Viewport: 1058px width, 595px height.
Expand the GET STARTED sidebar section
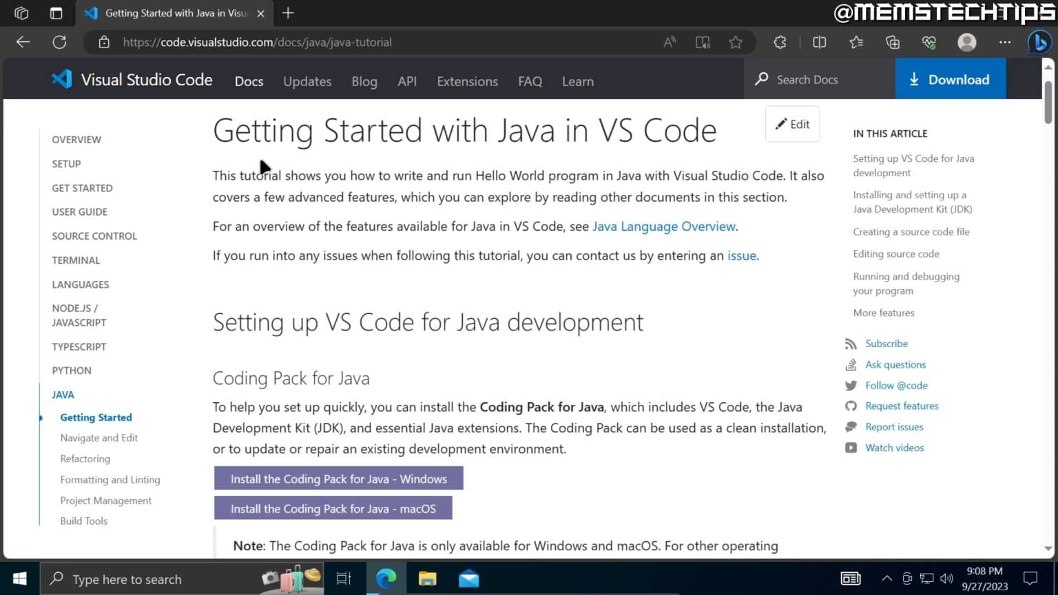tap(82, 188)
